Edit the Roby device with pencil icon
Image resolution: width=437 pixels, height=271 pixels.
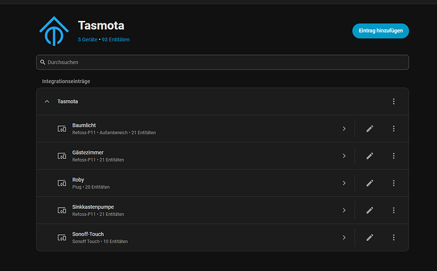pos(370,183)
